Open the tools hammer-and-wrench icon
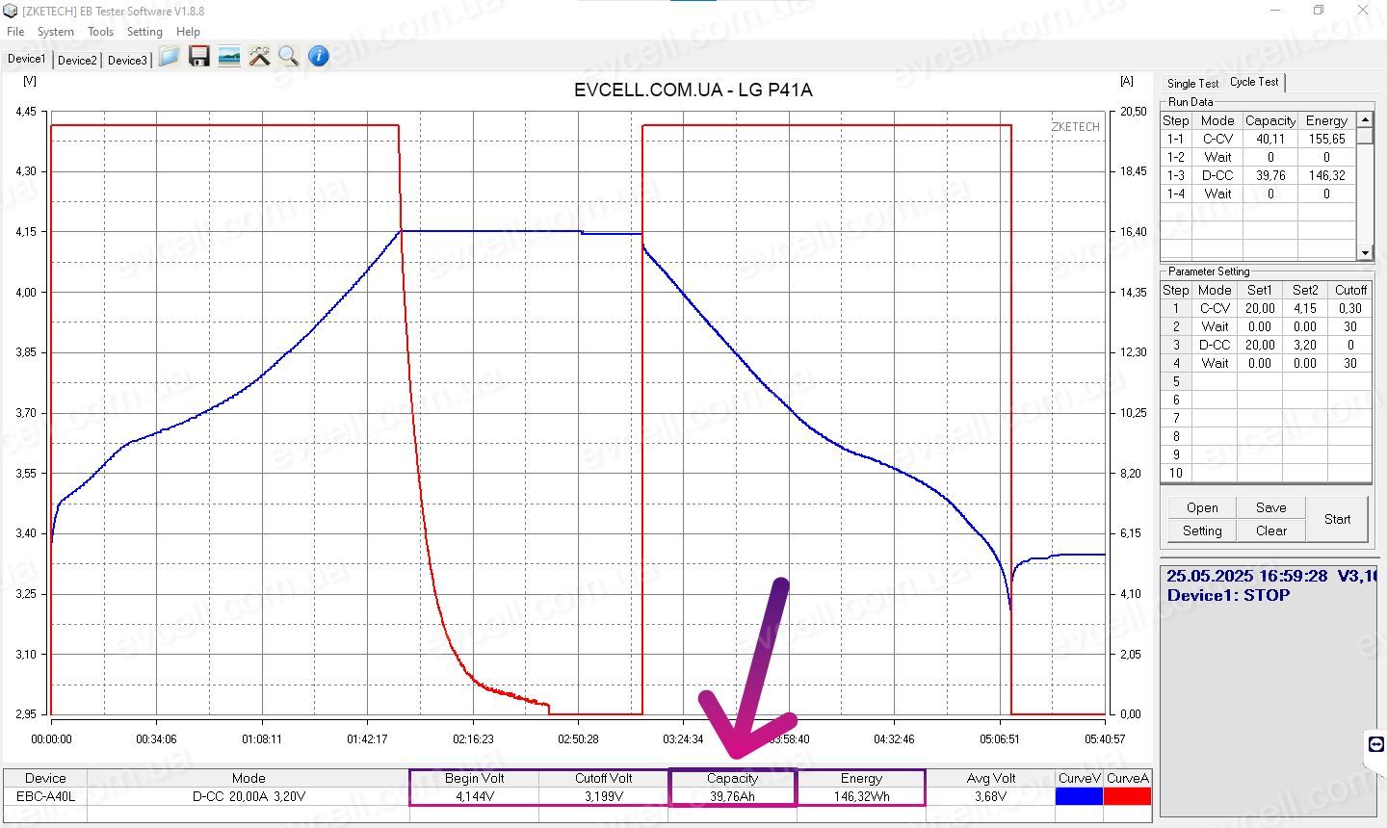This screenshot has height=828, width=1387. 259,57
